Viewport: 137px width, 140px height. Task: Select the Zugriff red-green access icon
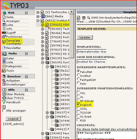coord(4,33)
